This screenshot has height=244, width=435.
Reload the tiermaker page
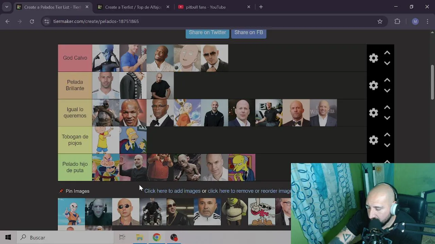tap(32, 21)
